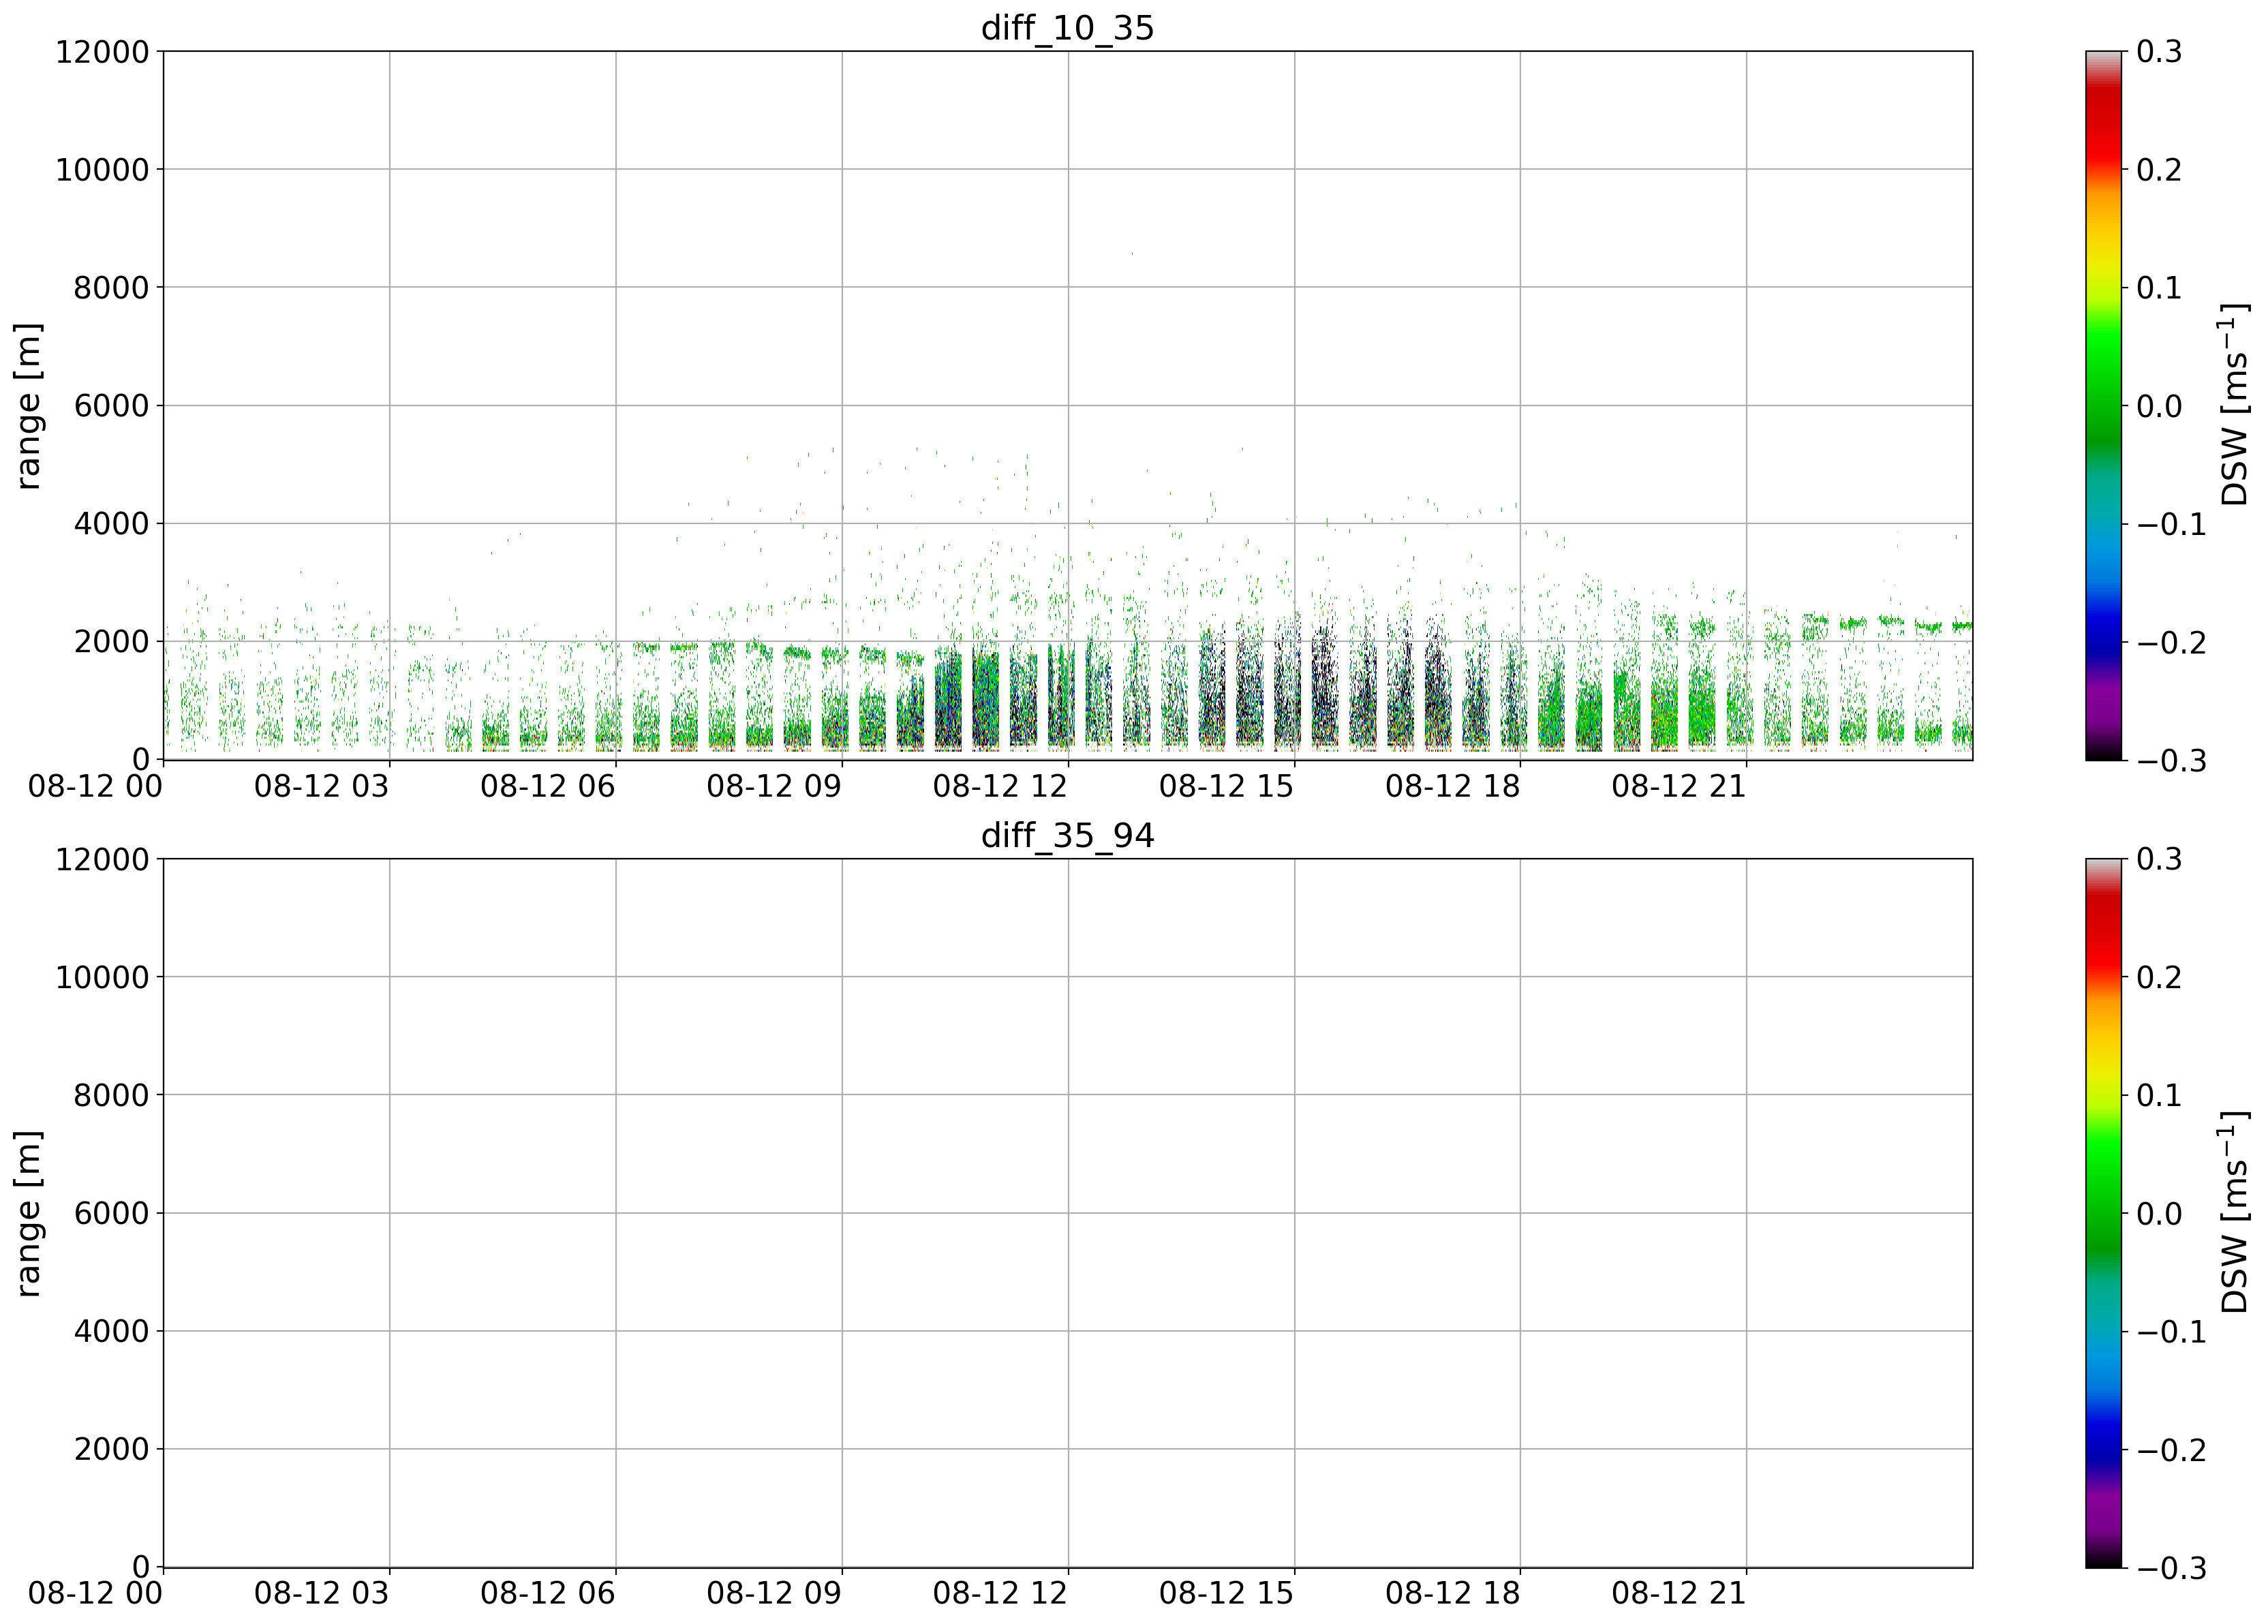Click x-tick "08-12 03" under the diff_10_35 plot
Image resolution: width=2268 pixels, height=1624 pixels.
pos(321,786)
